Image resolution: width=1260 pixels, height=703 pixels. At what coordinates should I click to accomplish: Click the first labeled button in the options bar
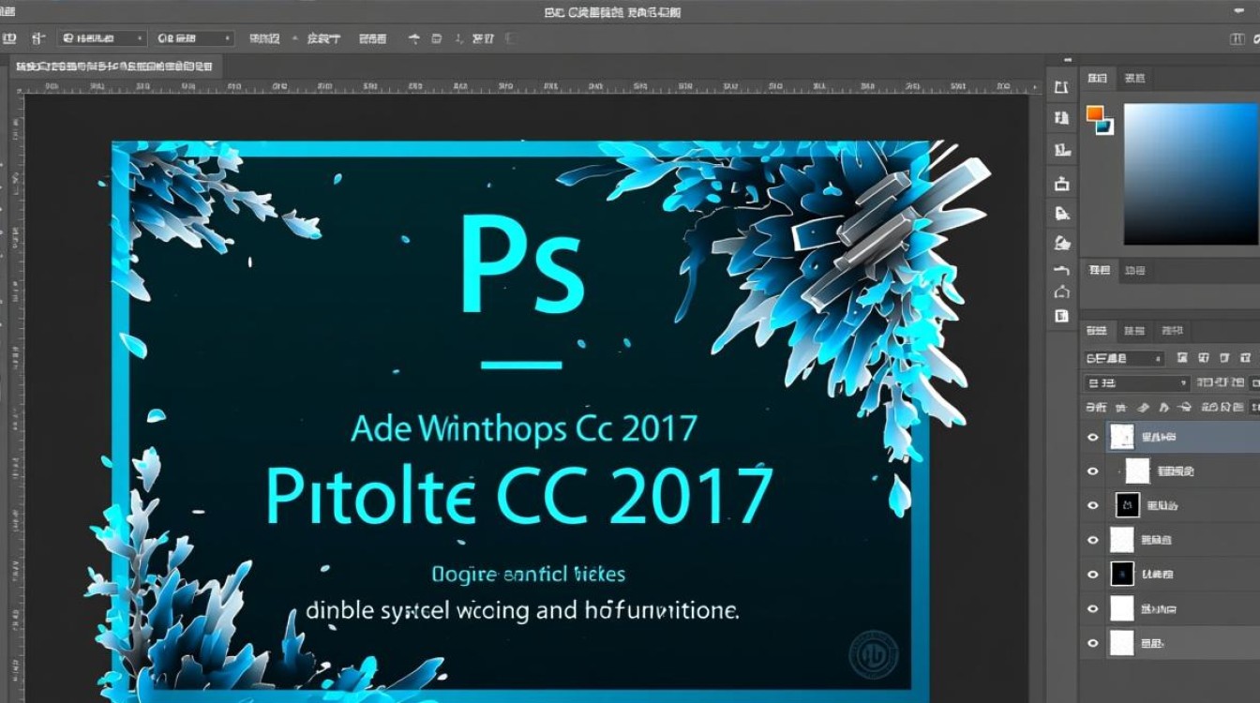(265, 38)
